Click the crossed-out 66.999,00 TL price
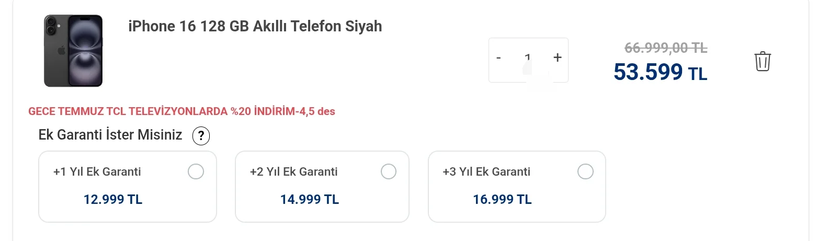 666,48
